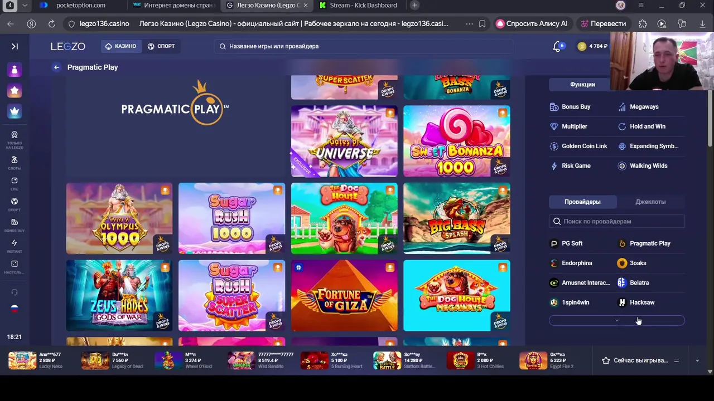The width and height of the screenshot is (714, 401).
Task: Open 'Сейчас выигрывают' winners filter
Action: click(x=640, y=360)
